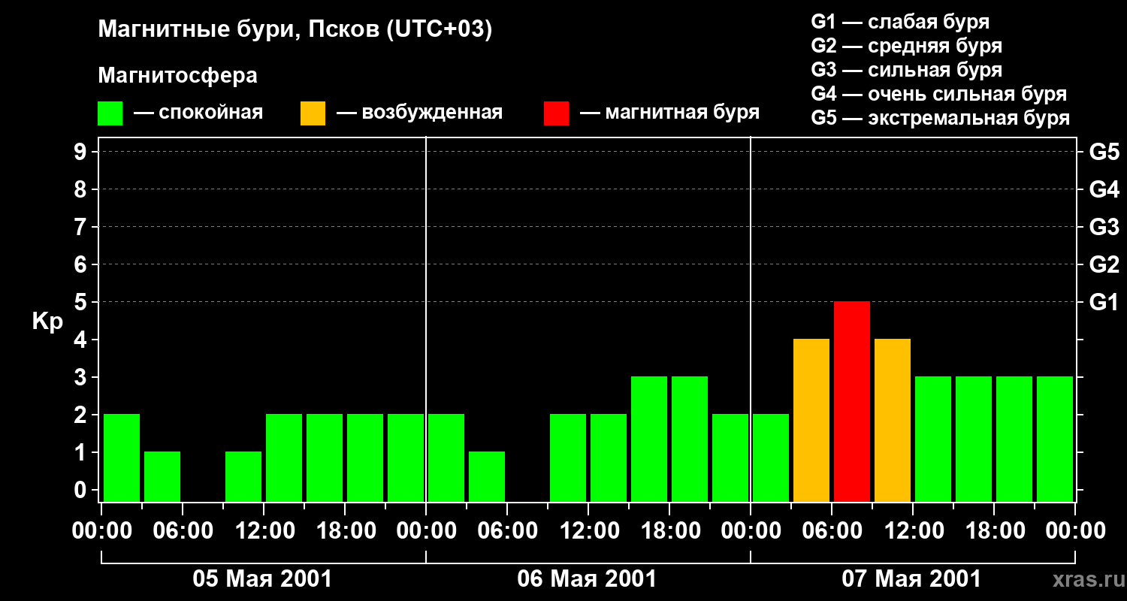
Task: Click the '18:00' time label under 06 Мая
Action: pyautogui.click(x=669, y=531)
